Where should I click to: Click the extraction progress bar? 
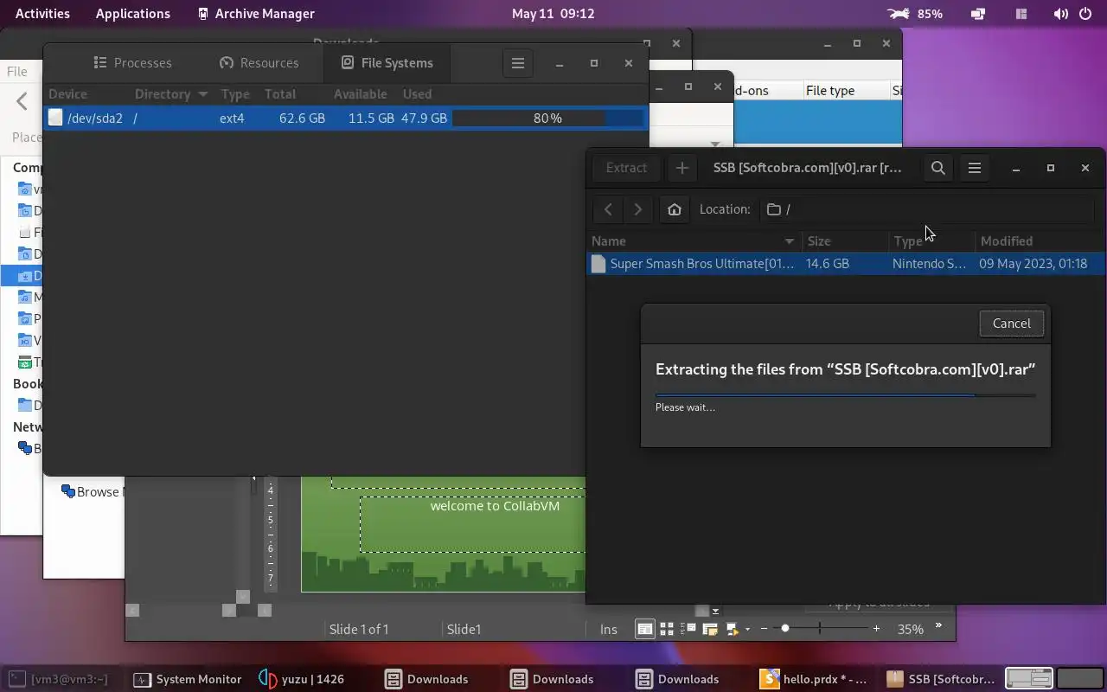(845, 395)
